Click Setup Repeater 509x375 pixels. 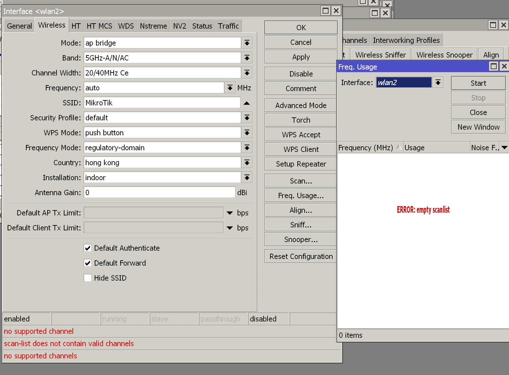coord(300,164)
